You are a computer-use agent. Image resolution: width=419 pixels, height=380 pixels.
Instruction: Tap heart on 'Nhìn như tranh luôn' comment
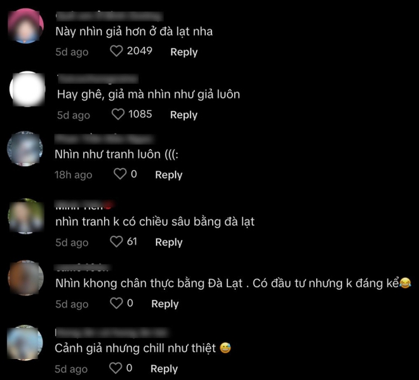click(x=120, y=174)
